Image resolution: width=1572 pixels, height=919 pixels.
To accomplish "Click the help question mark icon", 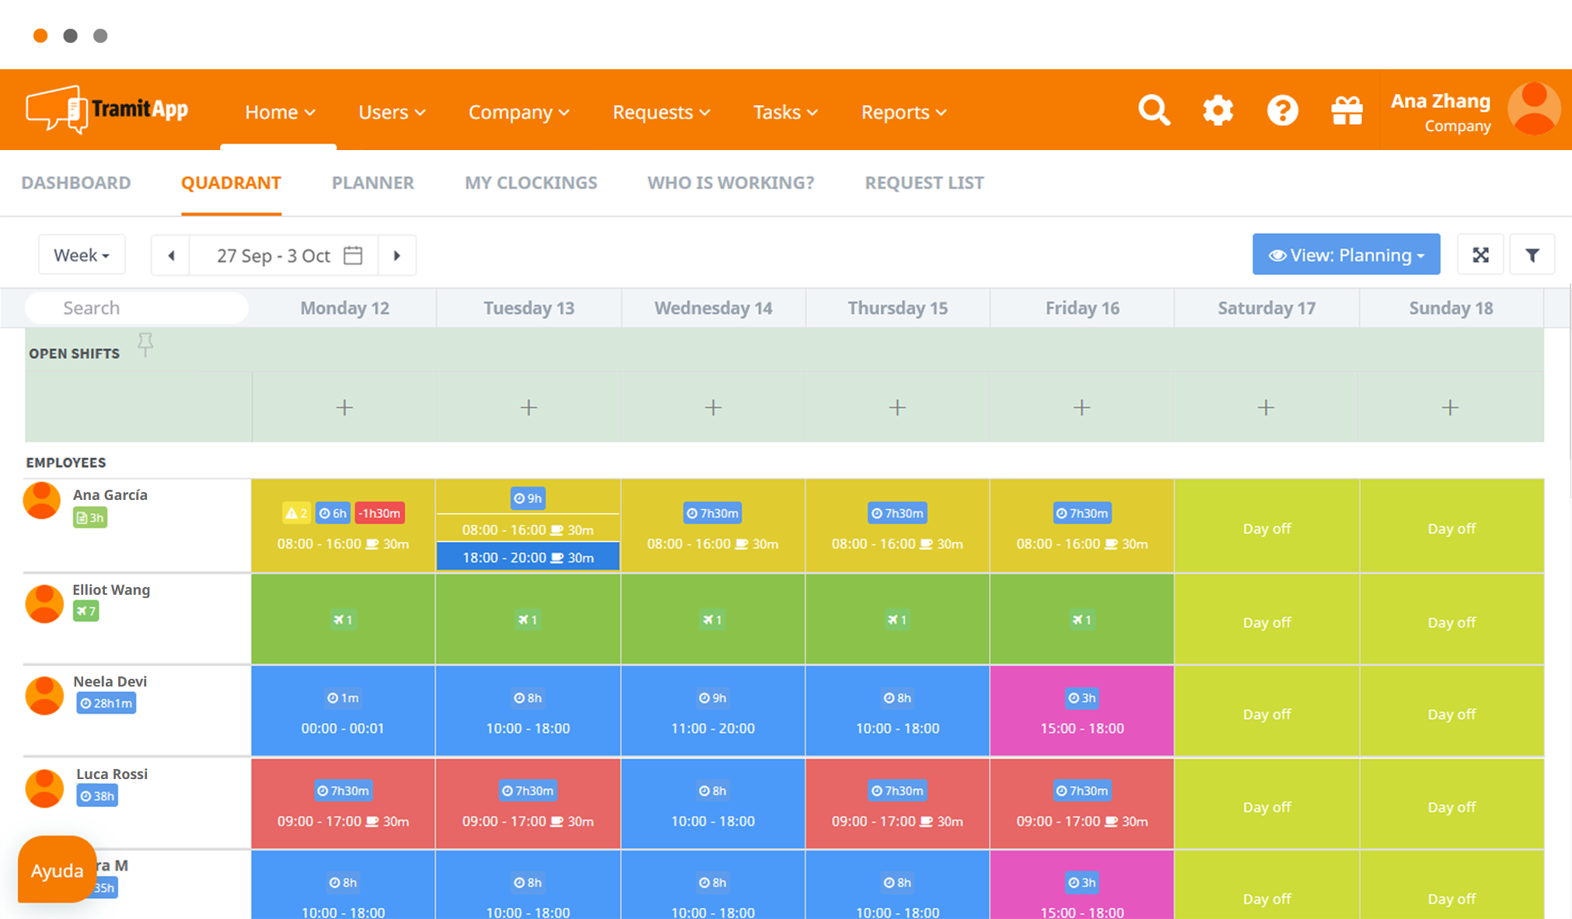I will point(1282,110).
